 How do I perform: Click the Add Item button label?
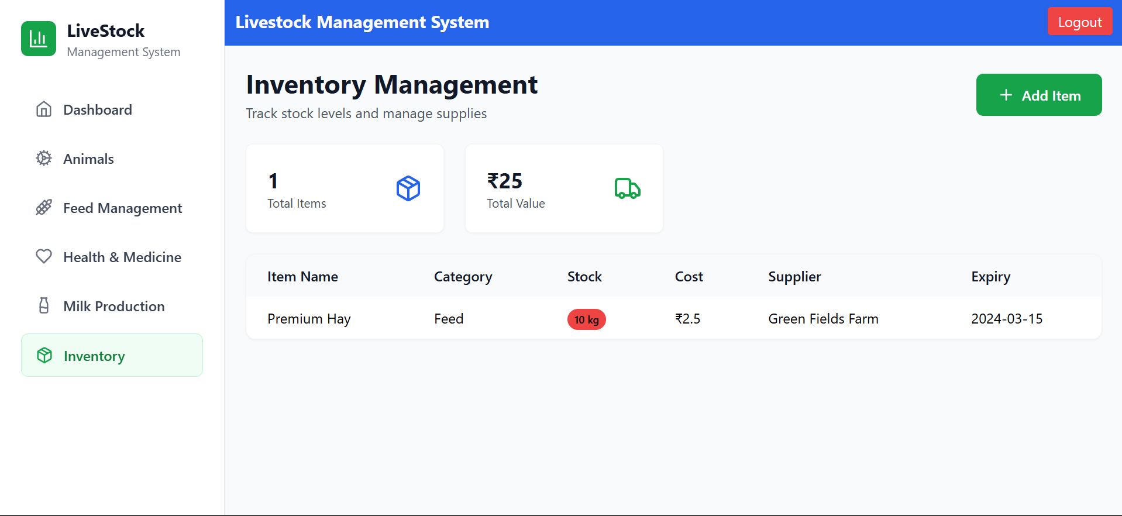[x=1051, y=95]
